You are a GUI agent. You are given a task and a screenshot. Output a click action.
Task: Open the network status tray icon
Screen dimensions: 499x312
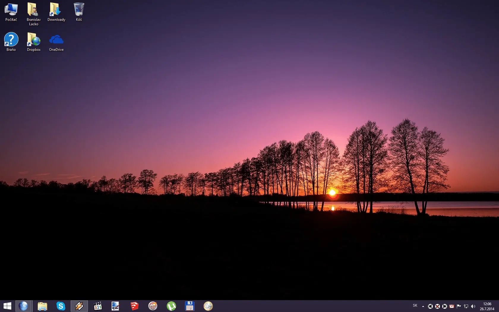click(x=466, y=306)
